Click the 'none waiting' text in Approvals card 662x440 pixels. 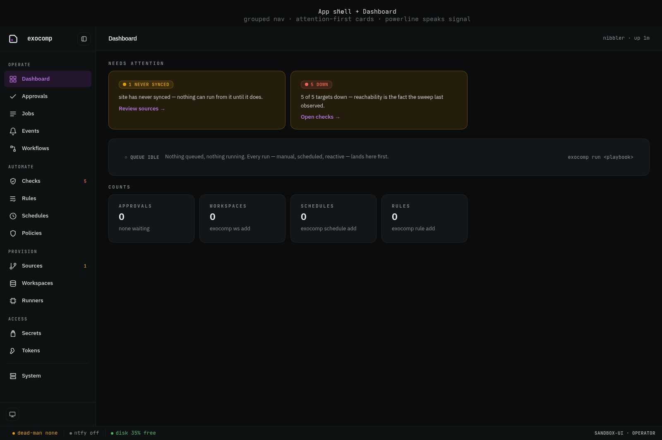134,229
